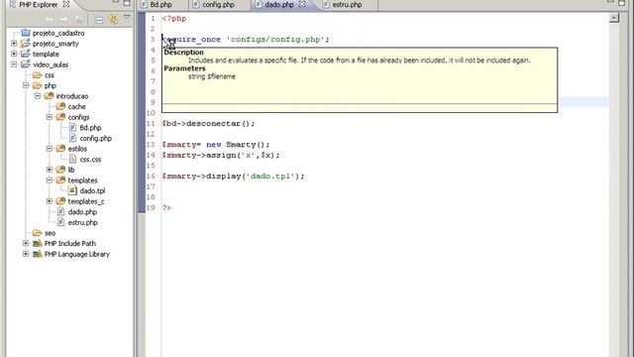The width and height of the screenshot is (634, 357).
Task: Click the lib folder icon
Action: point(60,170)
